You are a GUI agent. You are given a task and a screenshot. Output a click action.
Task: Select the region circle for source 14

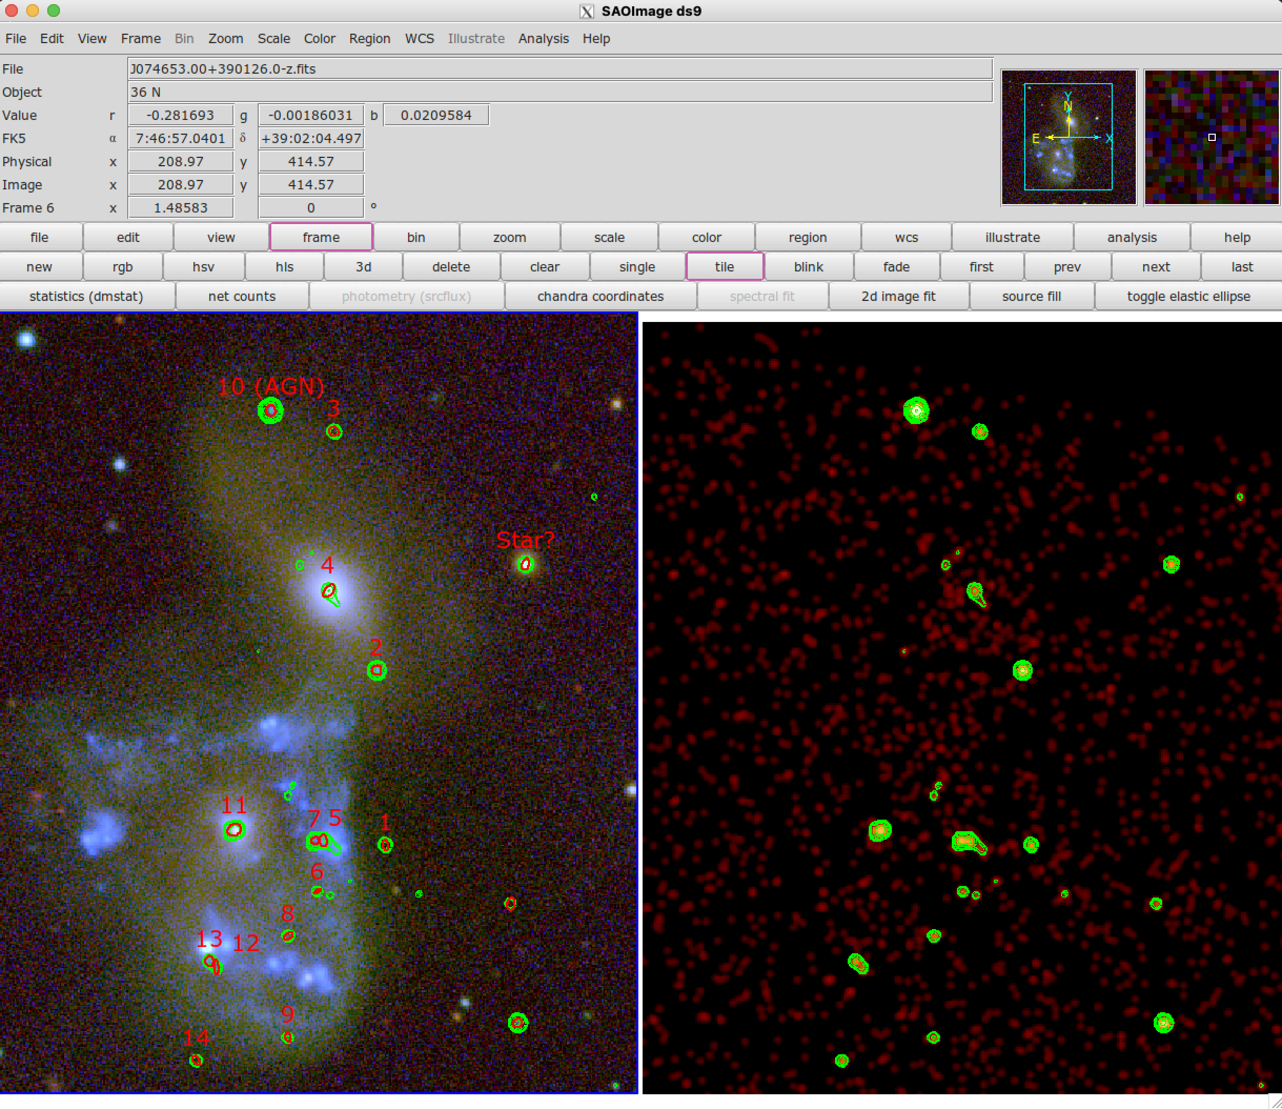[x=196, y=1061]
